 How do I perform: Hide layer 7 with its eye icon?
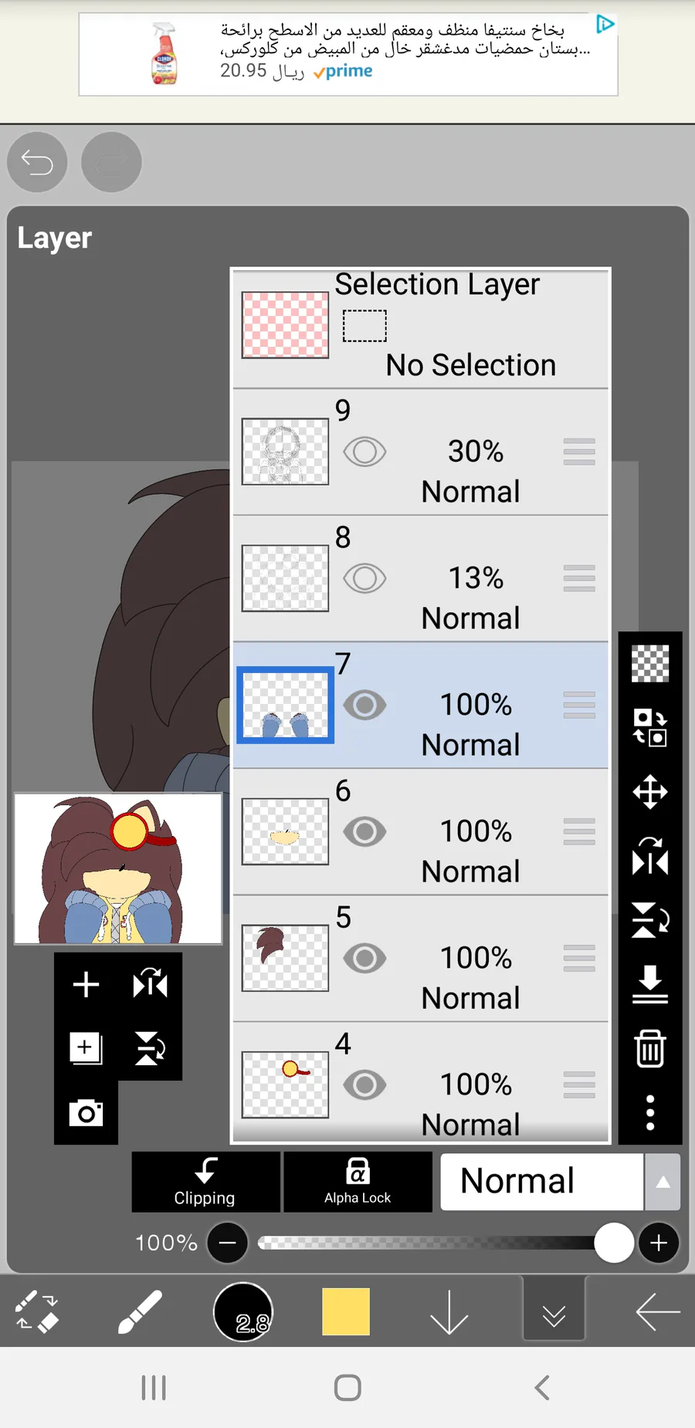[x=364, y=705]
